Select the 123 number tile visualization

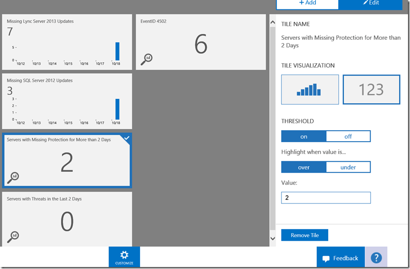click(x=371, y=90)
